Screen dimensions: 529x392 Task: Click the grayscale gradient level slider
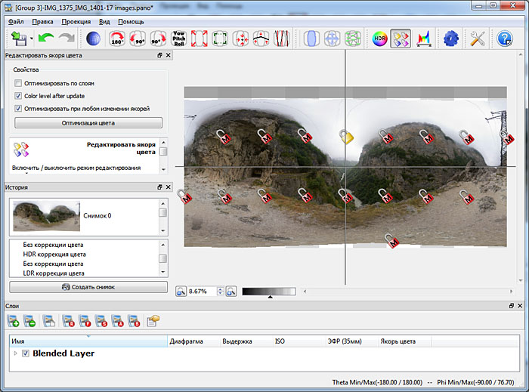268,291
